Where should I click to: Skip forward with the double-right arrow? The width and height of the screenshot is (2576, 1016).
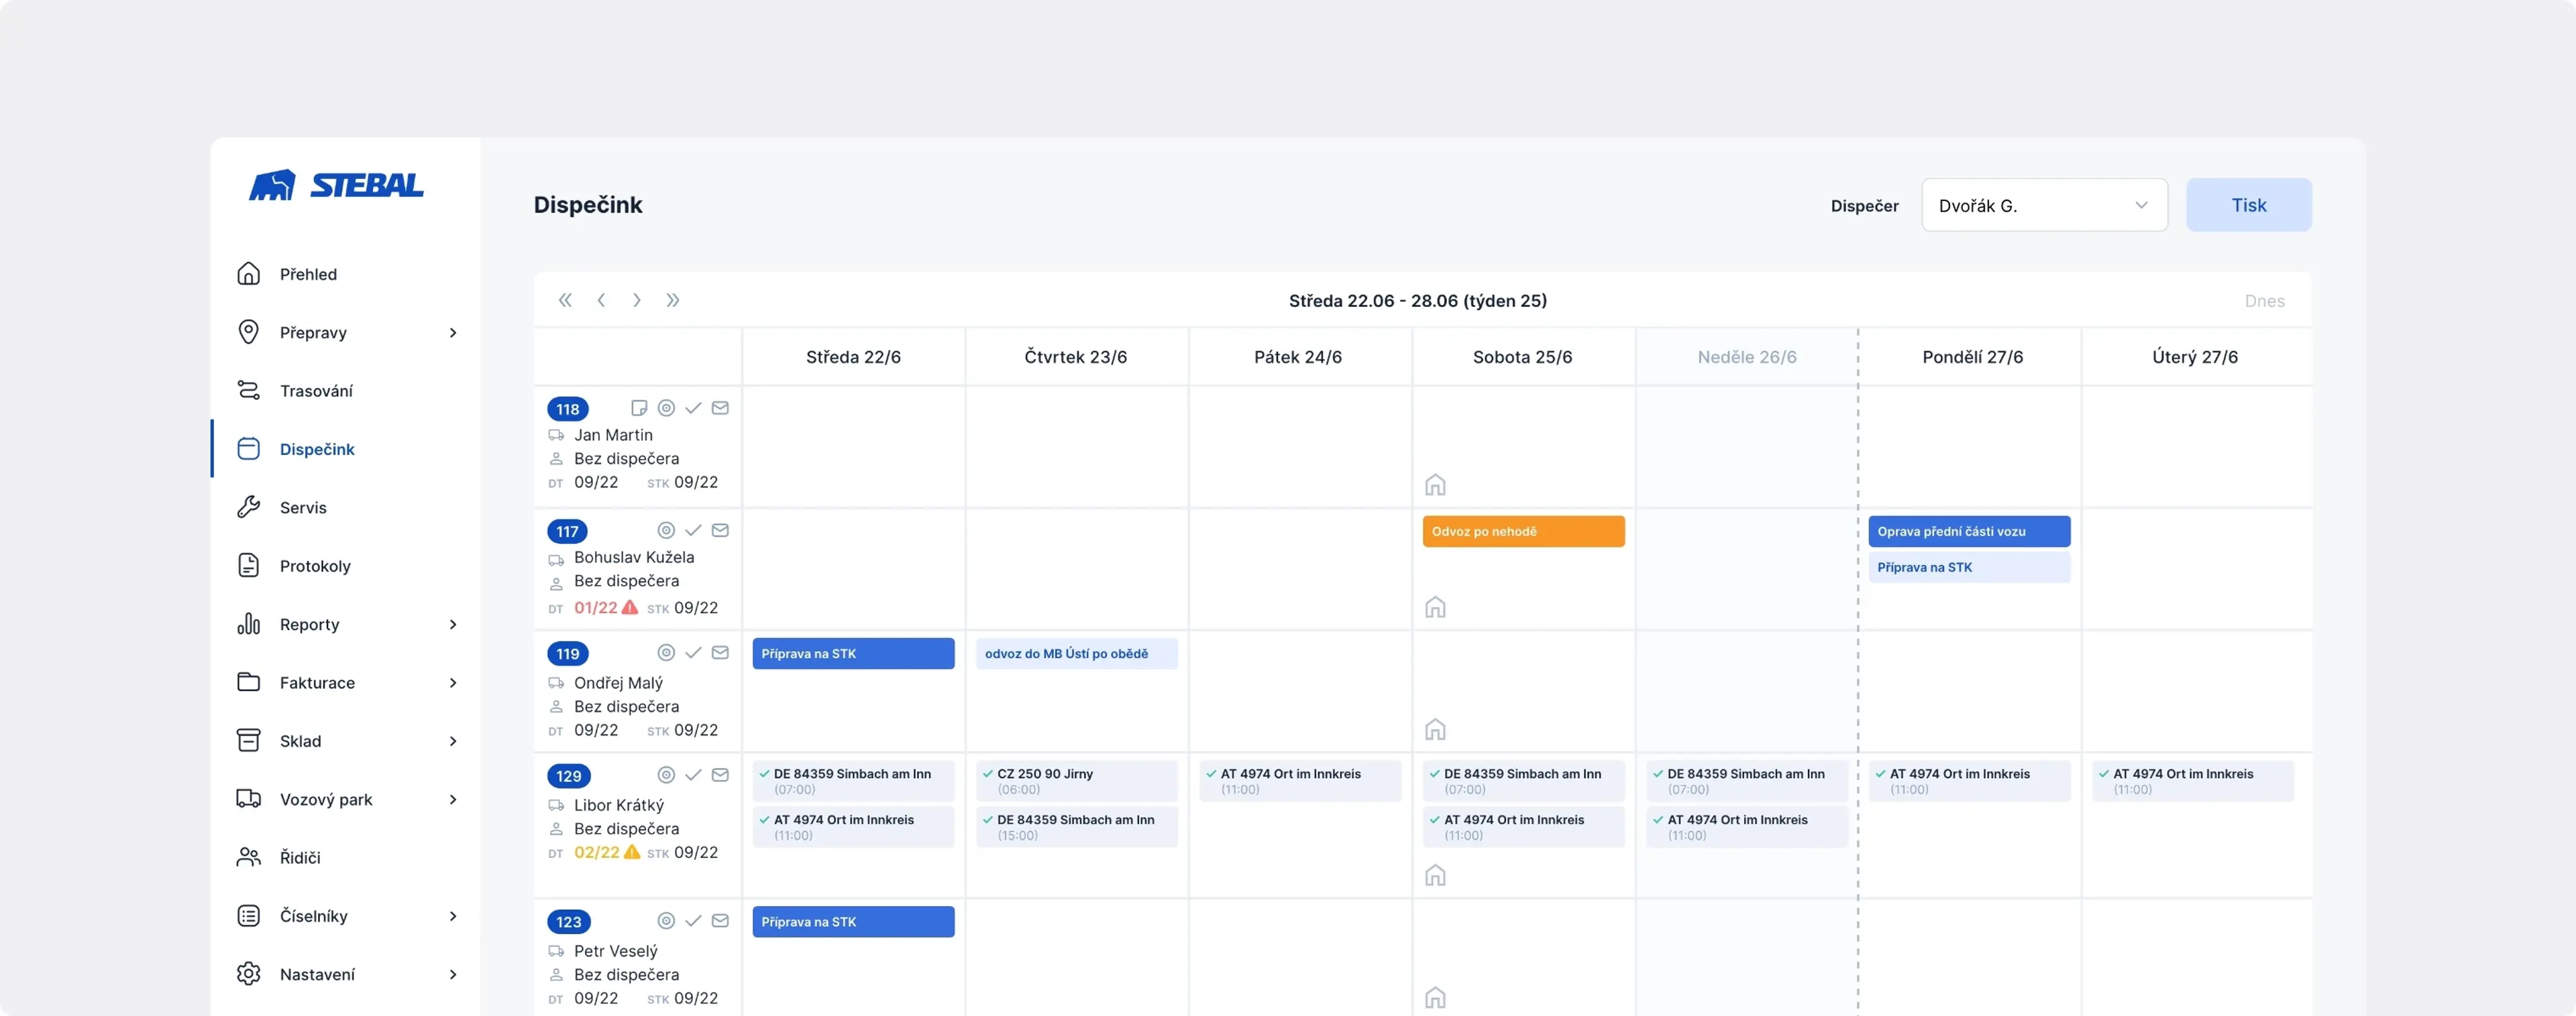pyautogui.click(x=673, y=301)
